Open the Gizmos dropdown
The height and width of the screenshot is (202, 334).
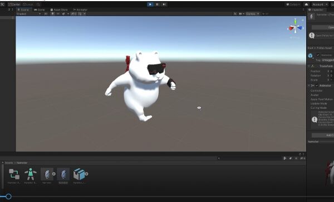point(252,14)
